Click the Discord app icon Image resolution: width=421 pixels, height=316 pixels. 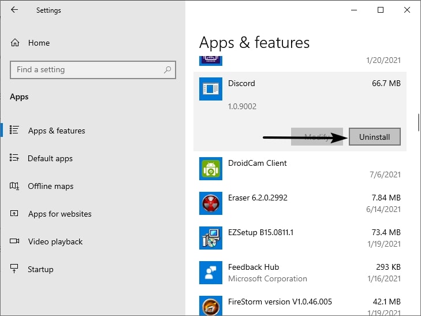pos(210,89)
